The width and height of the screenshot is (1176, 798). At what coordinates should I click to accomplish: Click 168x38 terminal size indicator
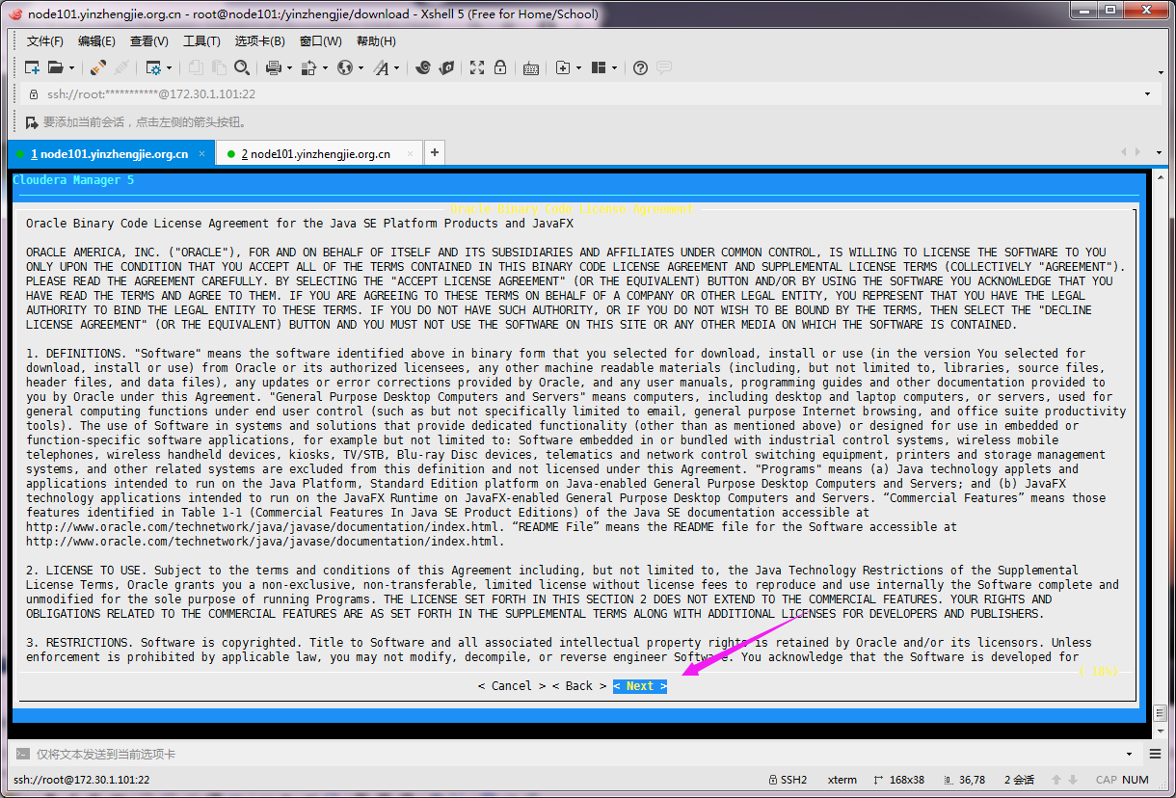pos(898,780)
